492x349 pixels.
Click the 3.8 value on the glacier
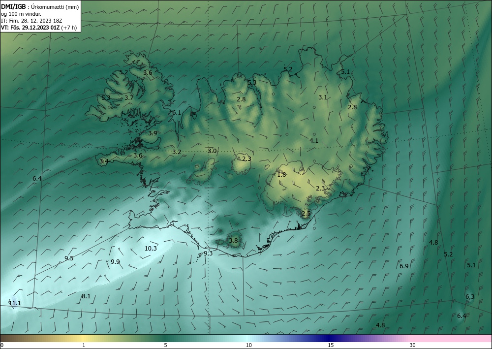tap(233, 241)
